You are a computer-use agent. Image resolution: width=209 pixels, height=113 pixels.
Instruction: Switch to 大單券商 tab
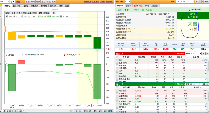coord(35,6)
